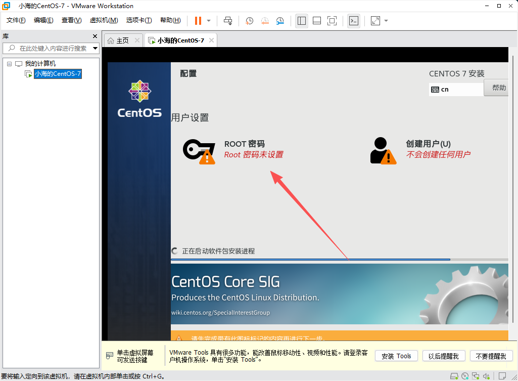518x381 pixels.
Task: Click the CENTOS 7 安装 title text
Action: click(x=456, y=73)
